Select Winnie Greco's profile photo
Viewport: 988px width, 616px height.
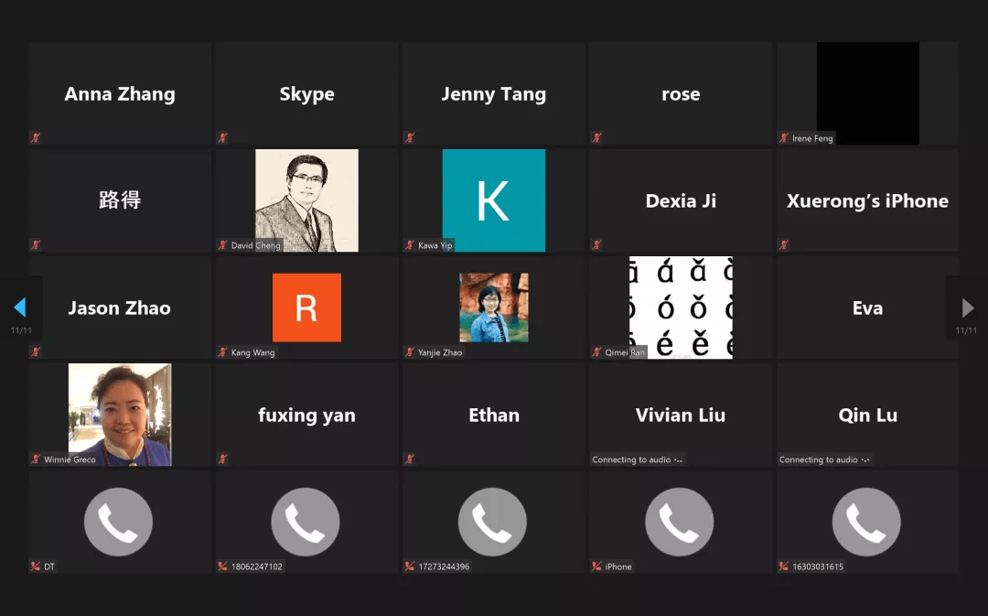tap(120, 415)
